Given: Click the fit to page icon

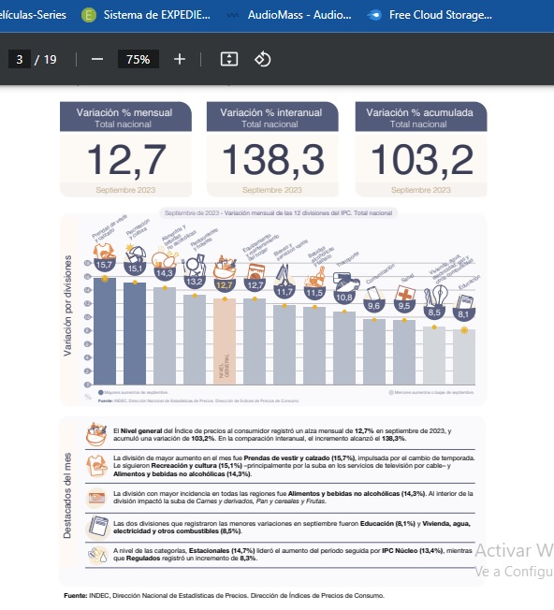Looking at the screenshot, I should point(229,60).
